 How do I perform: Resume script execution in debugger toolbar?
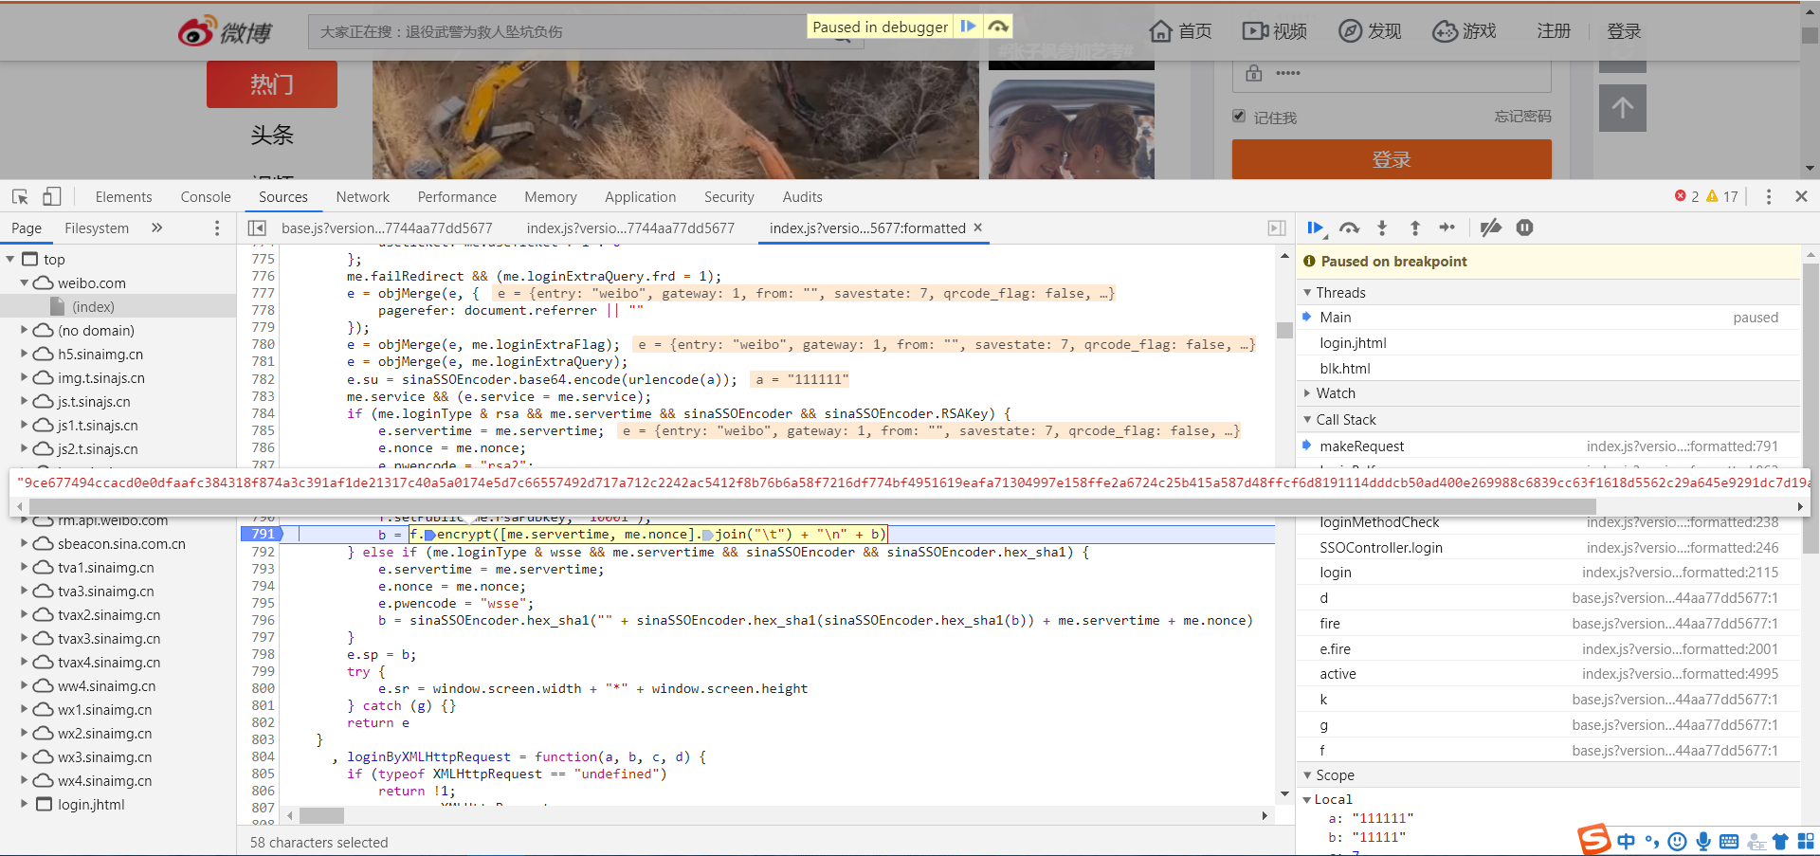coord(1316,228)
